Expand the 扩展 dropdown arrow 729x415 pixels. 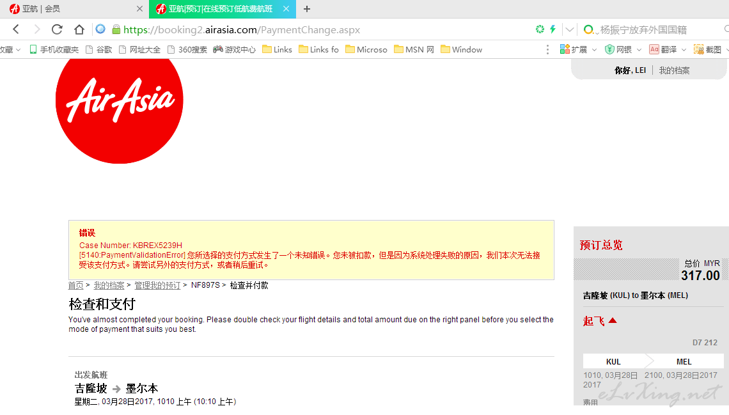coord(594,50)
